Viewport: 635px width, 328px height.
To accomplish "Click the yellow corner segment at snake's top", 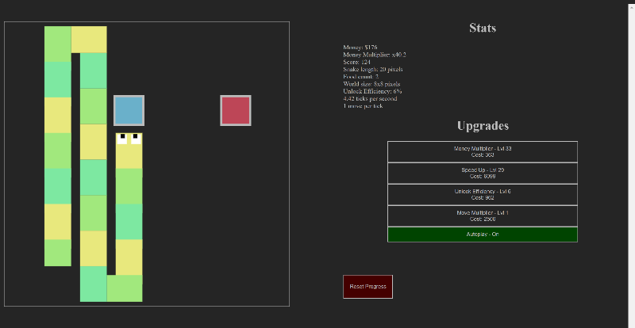I will (89, 40).
